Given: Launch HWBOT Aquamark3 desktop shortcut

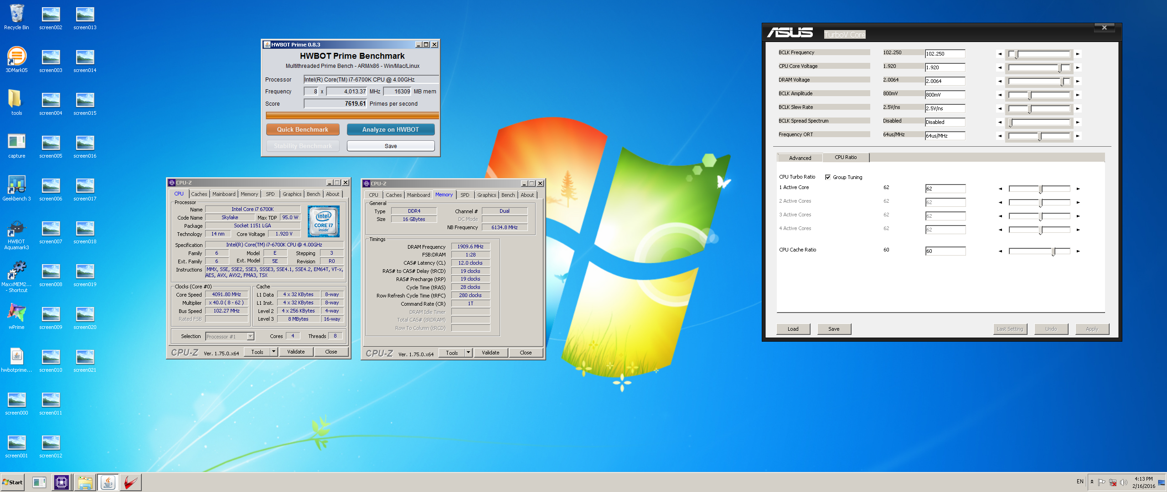Looking at the screenshot, I should point(16,235).
